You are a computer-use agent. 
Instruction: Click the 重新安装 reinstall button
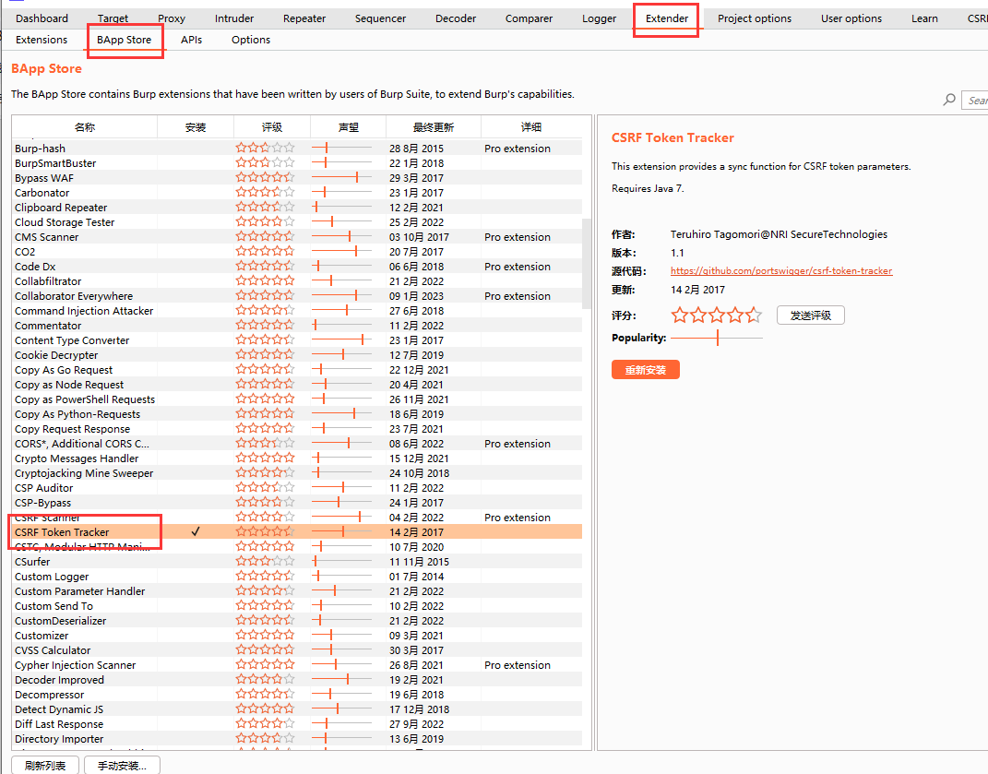pyautogui.click(x=645, y=370)
